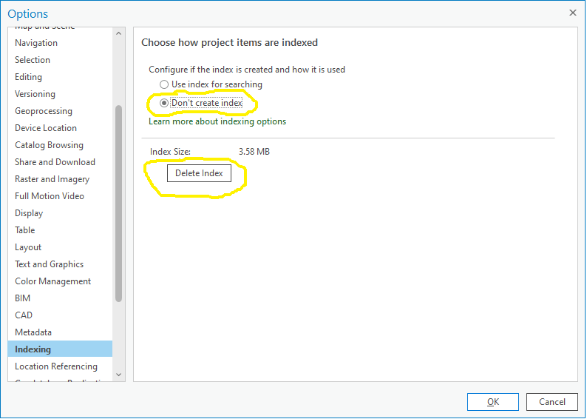The width and height of the screenshot is (587, 419).
Task: Switch to Selection settings
Action: coord(33,60)
